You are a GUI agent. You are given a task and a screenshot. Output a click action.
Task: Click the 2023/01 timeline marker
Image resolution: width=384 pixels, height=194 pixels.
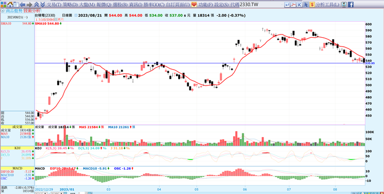(x=67, y=189)
